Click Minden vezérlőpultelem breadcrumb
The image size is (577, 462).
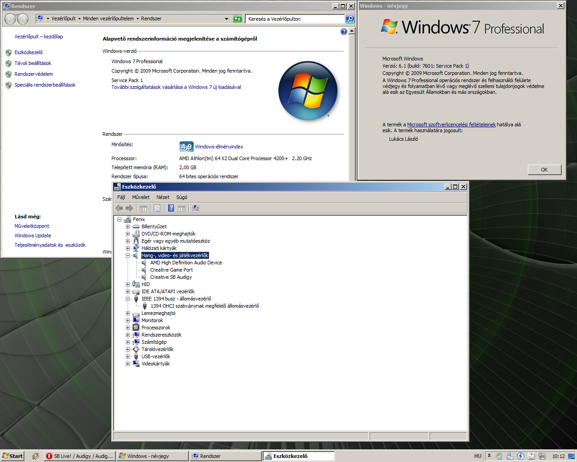[x=108, y=19]
